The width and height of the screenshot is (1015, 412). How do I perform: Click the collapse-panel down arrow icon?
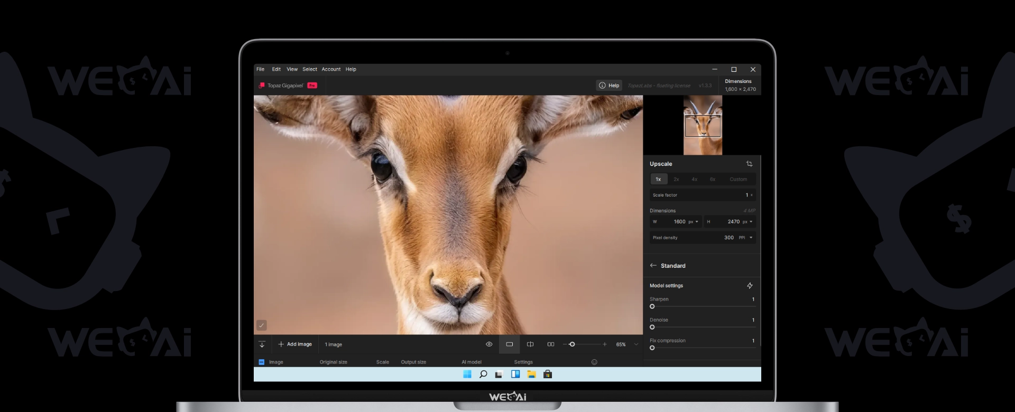262,344
